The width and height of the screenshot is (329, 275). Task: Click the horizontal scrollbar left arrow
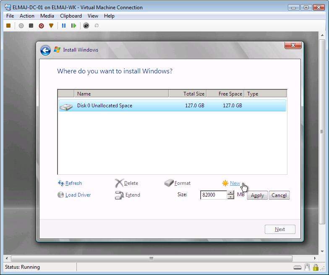tap(7, 258)
